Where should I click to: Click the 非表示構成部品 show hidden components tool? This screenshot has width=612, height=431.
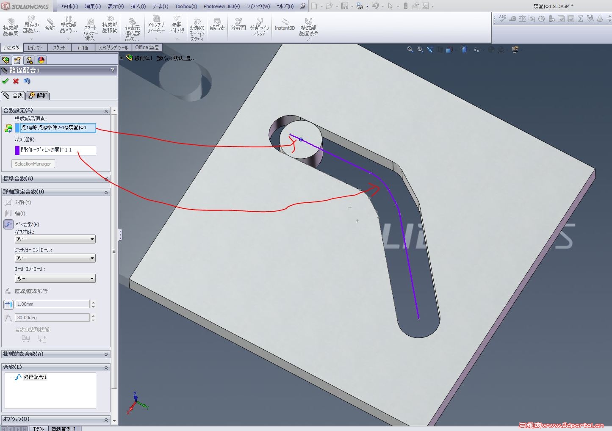pos(132,30)
